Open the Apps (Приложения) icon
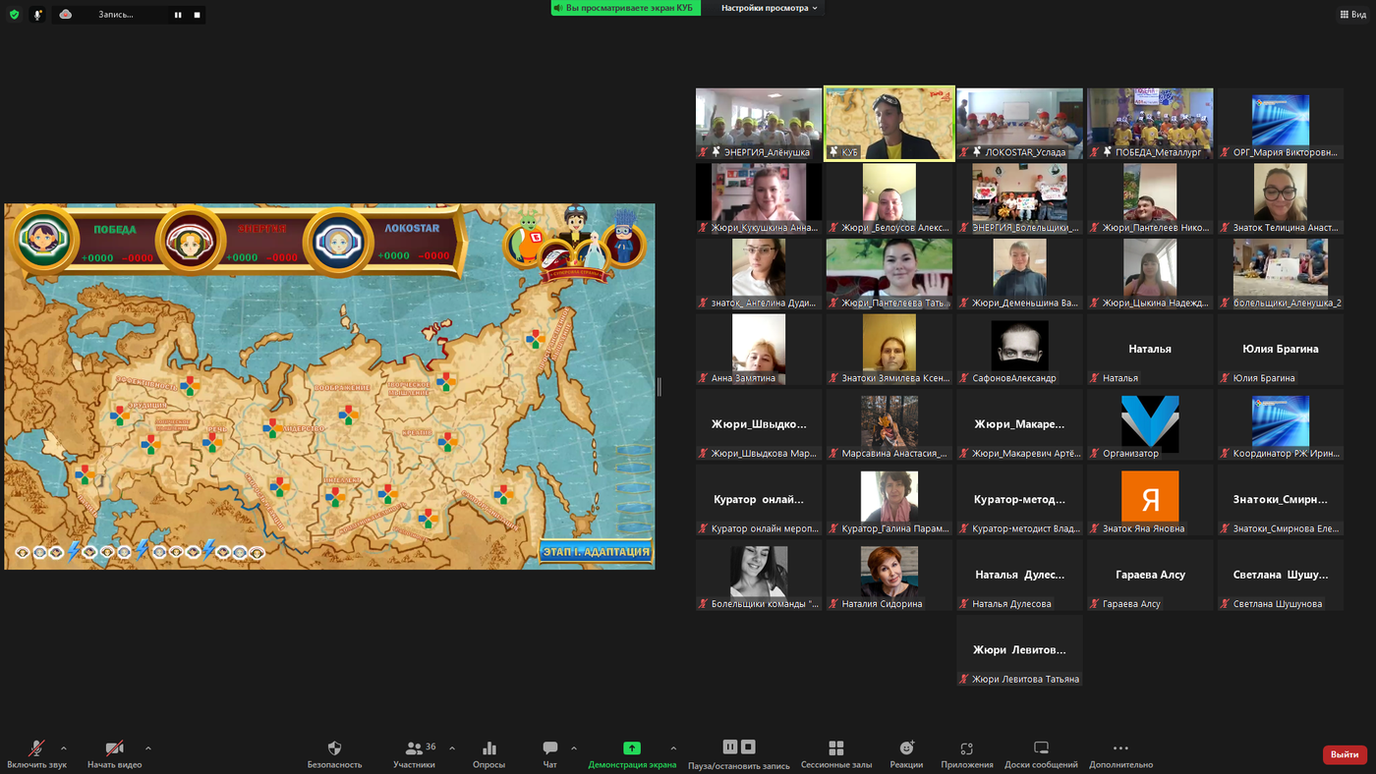1376x774 pixels. [x=966, y=748]
